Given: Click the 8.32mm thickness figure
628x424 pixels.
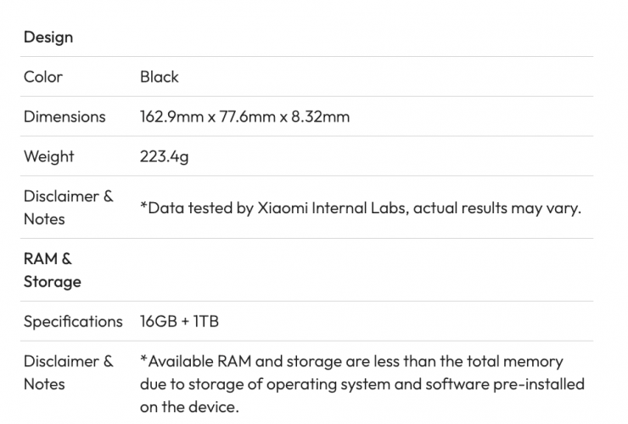Looking at the screenshot, I should [x=319, y=116].
